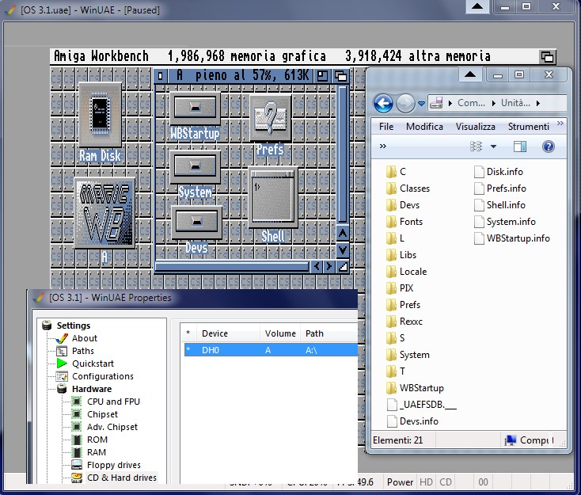Open the Visualizza menu
Viewport: 581px width, 495px height.
[x=475, y=127]
